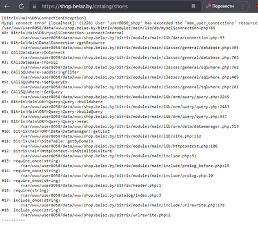Screen dimensions: 258x236
Task: Click the translate icon beside Перевести
Action: click(208, 6)
